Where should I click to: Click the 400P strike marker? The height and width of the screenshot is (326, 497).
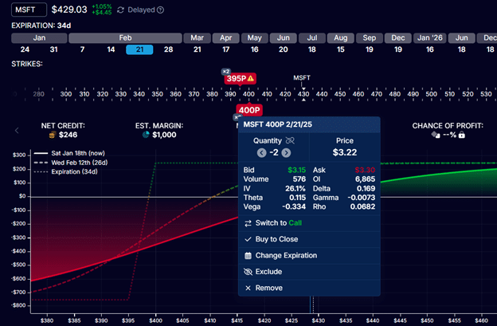249,110
